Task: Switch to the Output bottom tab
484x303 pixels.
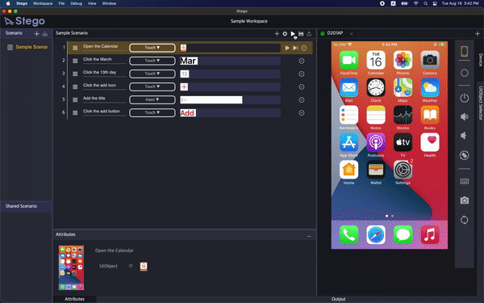Action: [x=338, y=299]
